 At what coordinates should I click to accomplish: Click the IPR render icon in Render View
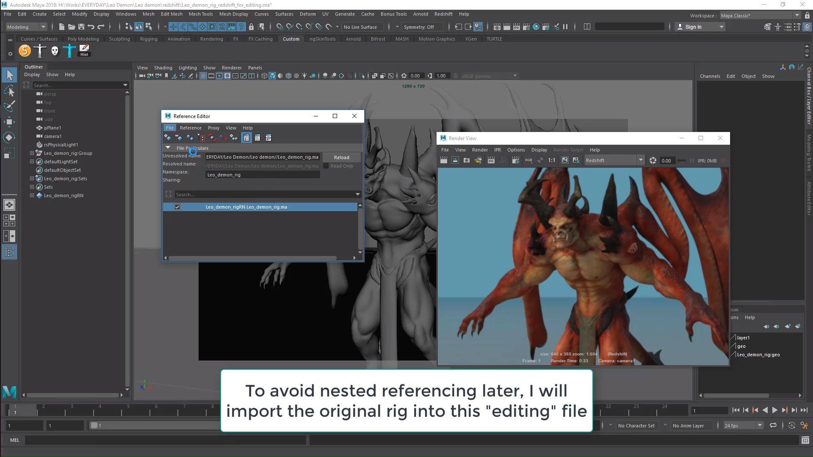[491, 160]
